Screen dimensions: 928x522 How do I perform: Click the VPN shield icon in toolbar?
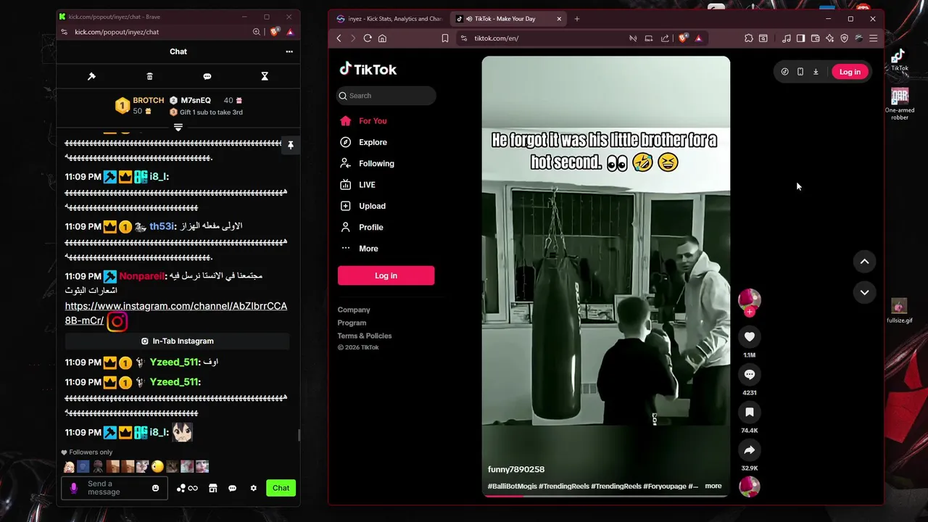[x=844, y=38]
